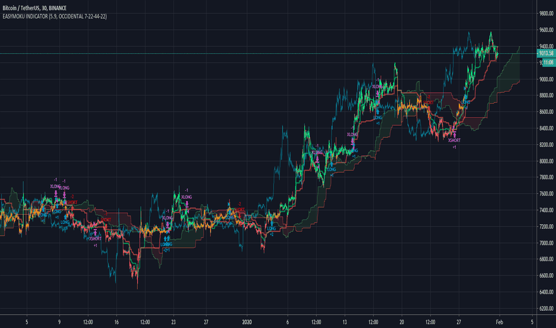Click the 9800.00 price axis label
Image resolution: width=556 pixels, height=328 pixels.
pos(546,14)
